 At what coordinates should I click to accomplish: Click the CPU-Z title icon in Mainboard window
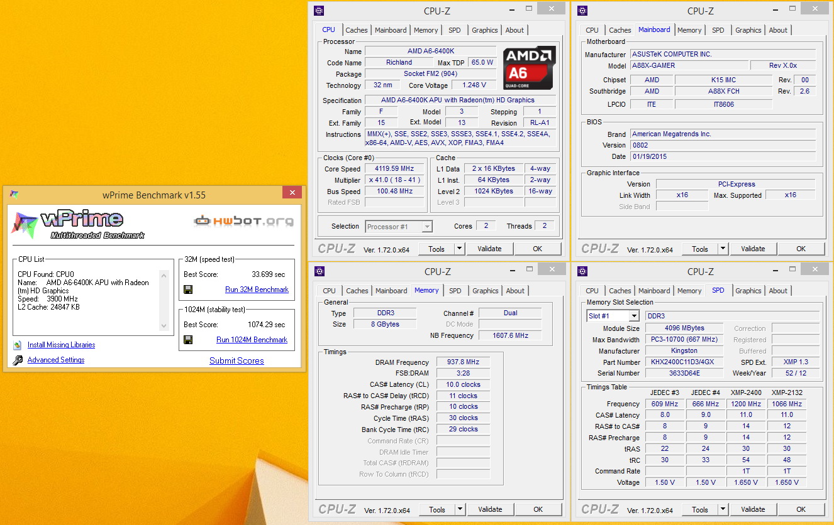[x=582, y=10]
